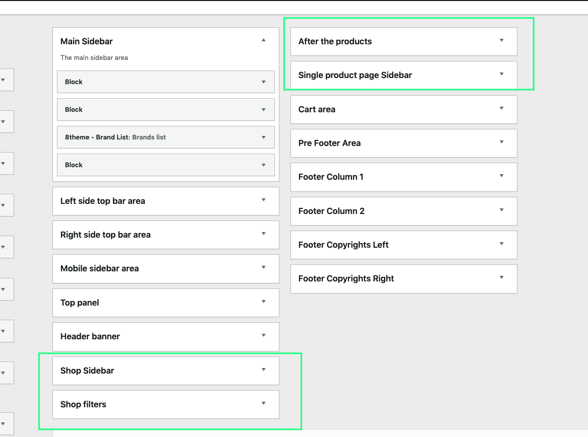The image size is (588, 437).
Task: Expand the Cart area arrow
Action: click(x=501, y=108)
